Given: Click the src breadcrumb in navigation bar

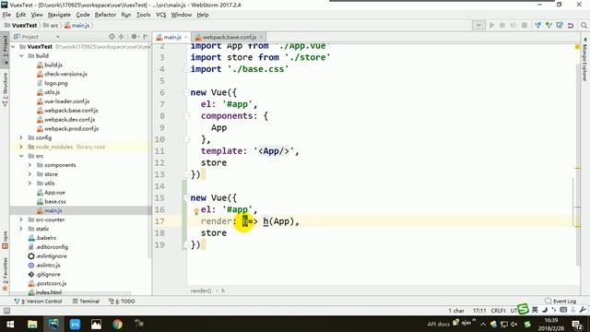Looking at the screenshot, I should 52,25.
